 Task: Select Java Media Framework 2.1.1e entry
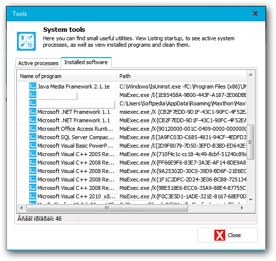click(x=74, y=87)
